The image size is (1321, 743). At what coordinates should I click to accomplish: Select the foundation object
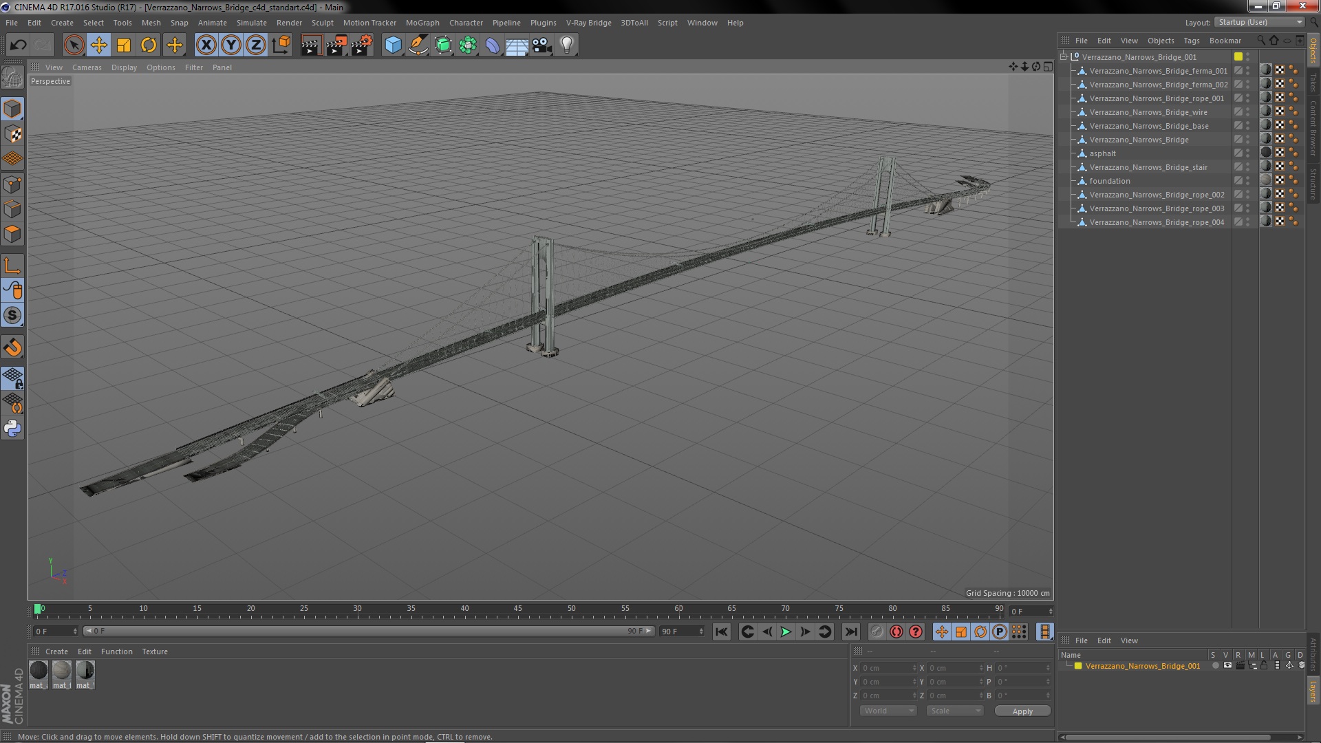point(1109,181)
